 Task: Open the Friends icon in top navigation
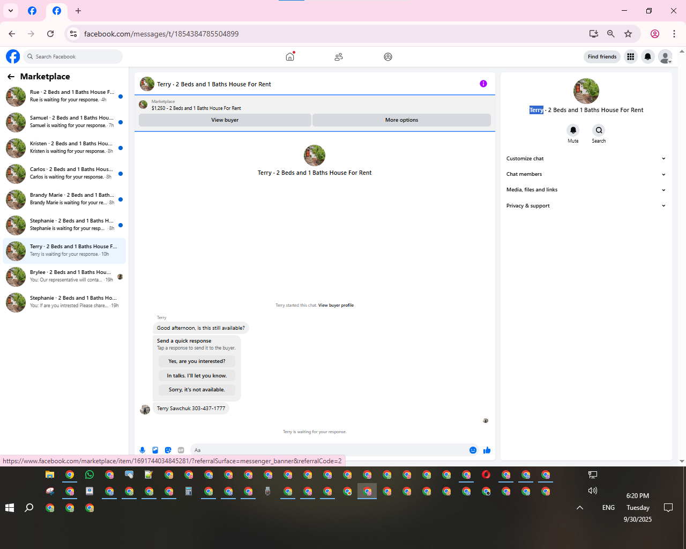pos(339,57)
